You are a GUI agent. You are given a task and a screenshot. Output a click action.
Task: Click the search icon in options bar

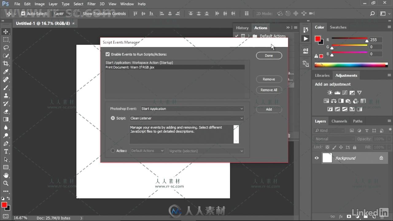point(372,14)
